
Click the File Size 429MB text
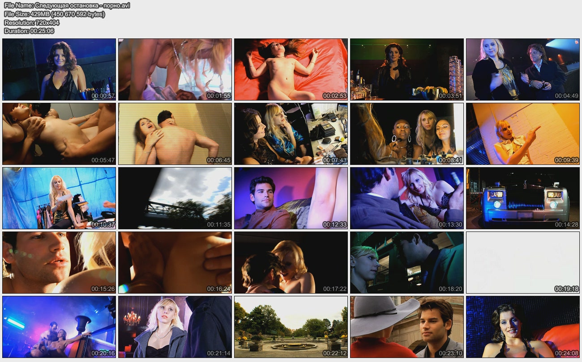[54, 14]
